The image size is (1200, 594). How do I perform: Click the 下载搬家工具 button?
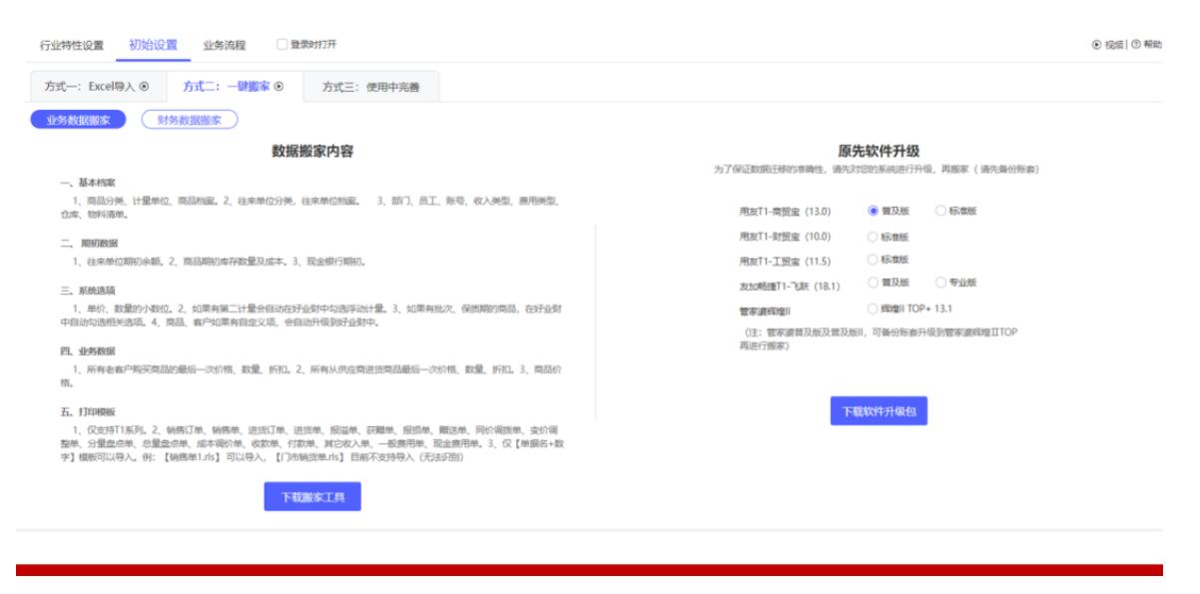pos(312,496)
